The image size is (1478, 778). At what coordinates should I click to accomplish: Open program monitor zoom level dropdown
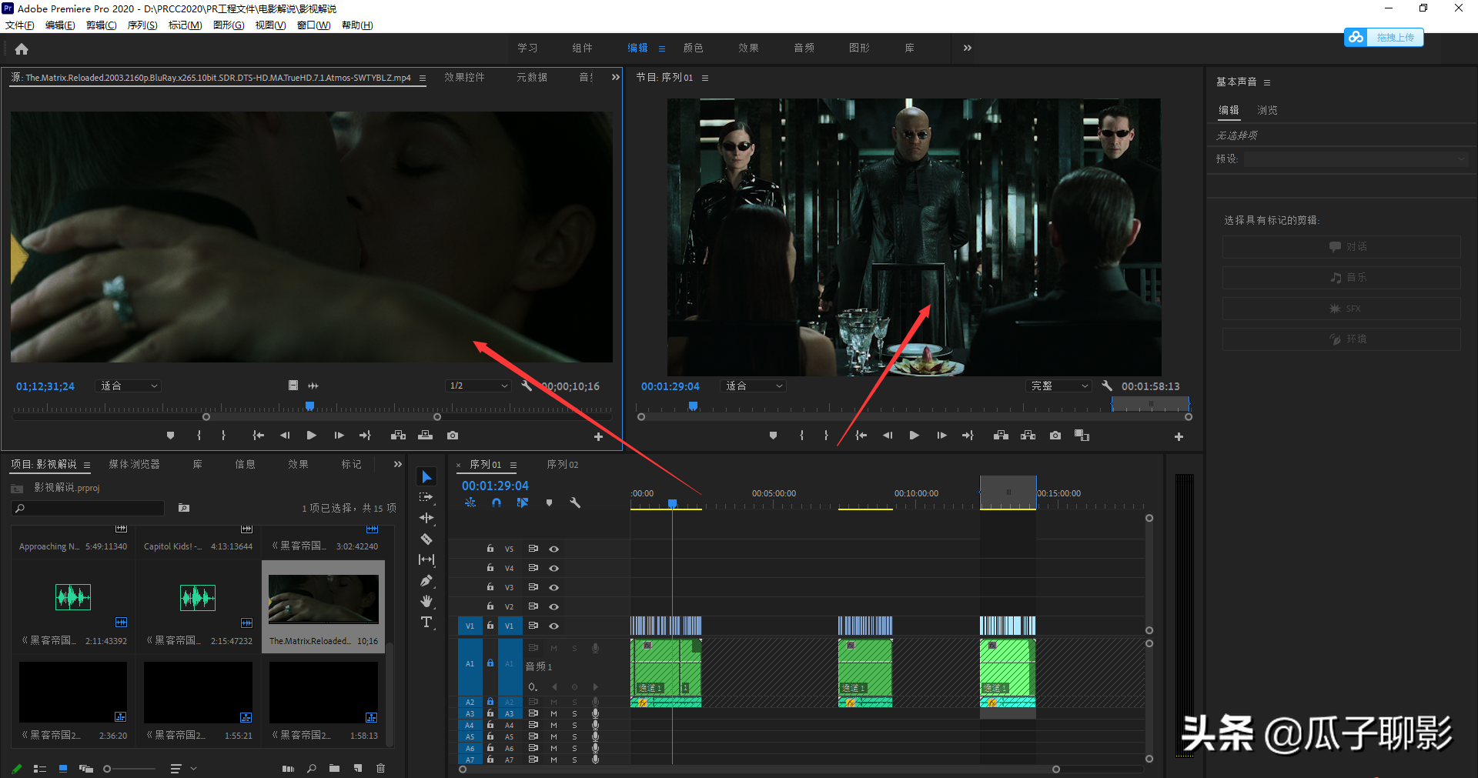pyautogui.click(x=754, y=386)
